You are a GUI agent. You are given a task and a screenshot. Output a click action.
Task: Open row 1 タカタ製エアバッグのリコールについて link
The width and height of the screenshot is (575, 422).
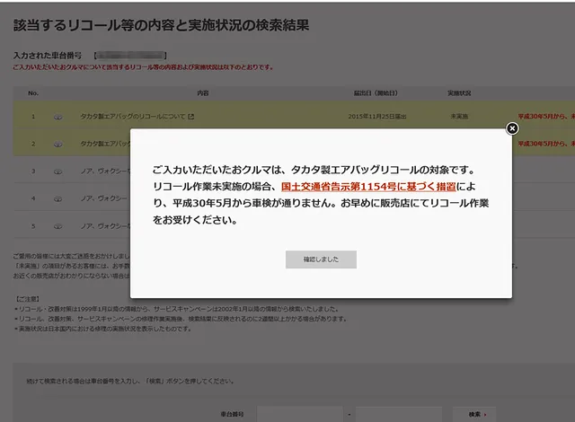coord(133,117)
